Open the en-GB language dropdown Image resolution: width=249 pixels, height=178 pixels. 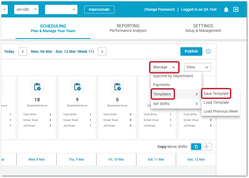pos(26,10)
